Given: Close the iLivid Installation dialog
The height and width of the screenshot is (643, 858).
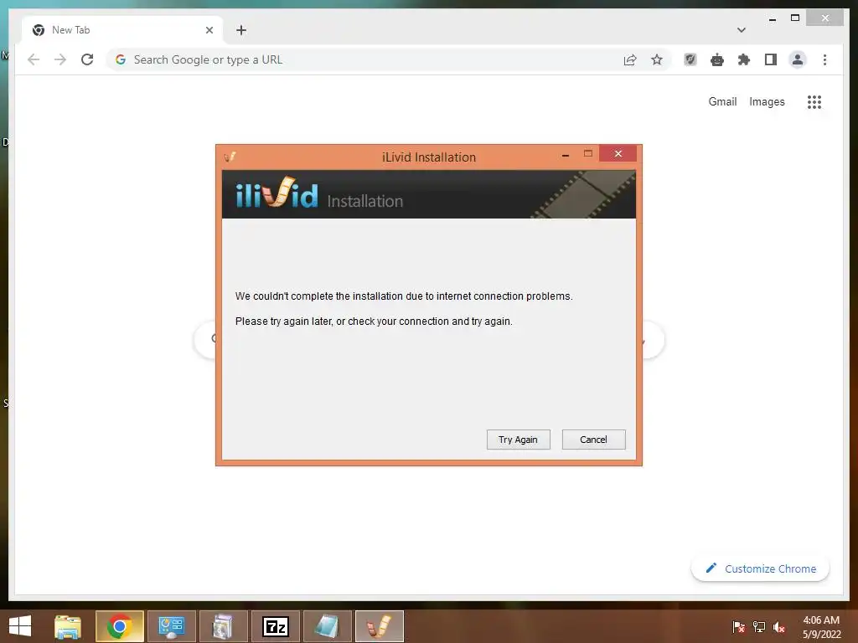Looking at the screenshot, I should point(618,154).
